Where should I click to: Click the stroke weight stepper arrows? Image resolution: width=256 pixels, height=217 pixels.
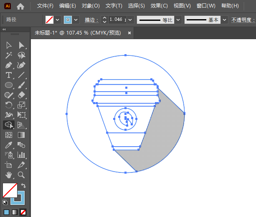(104, 20)
